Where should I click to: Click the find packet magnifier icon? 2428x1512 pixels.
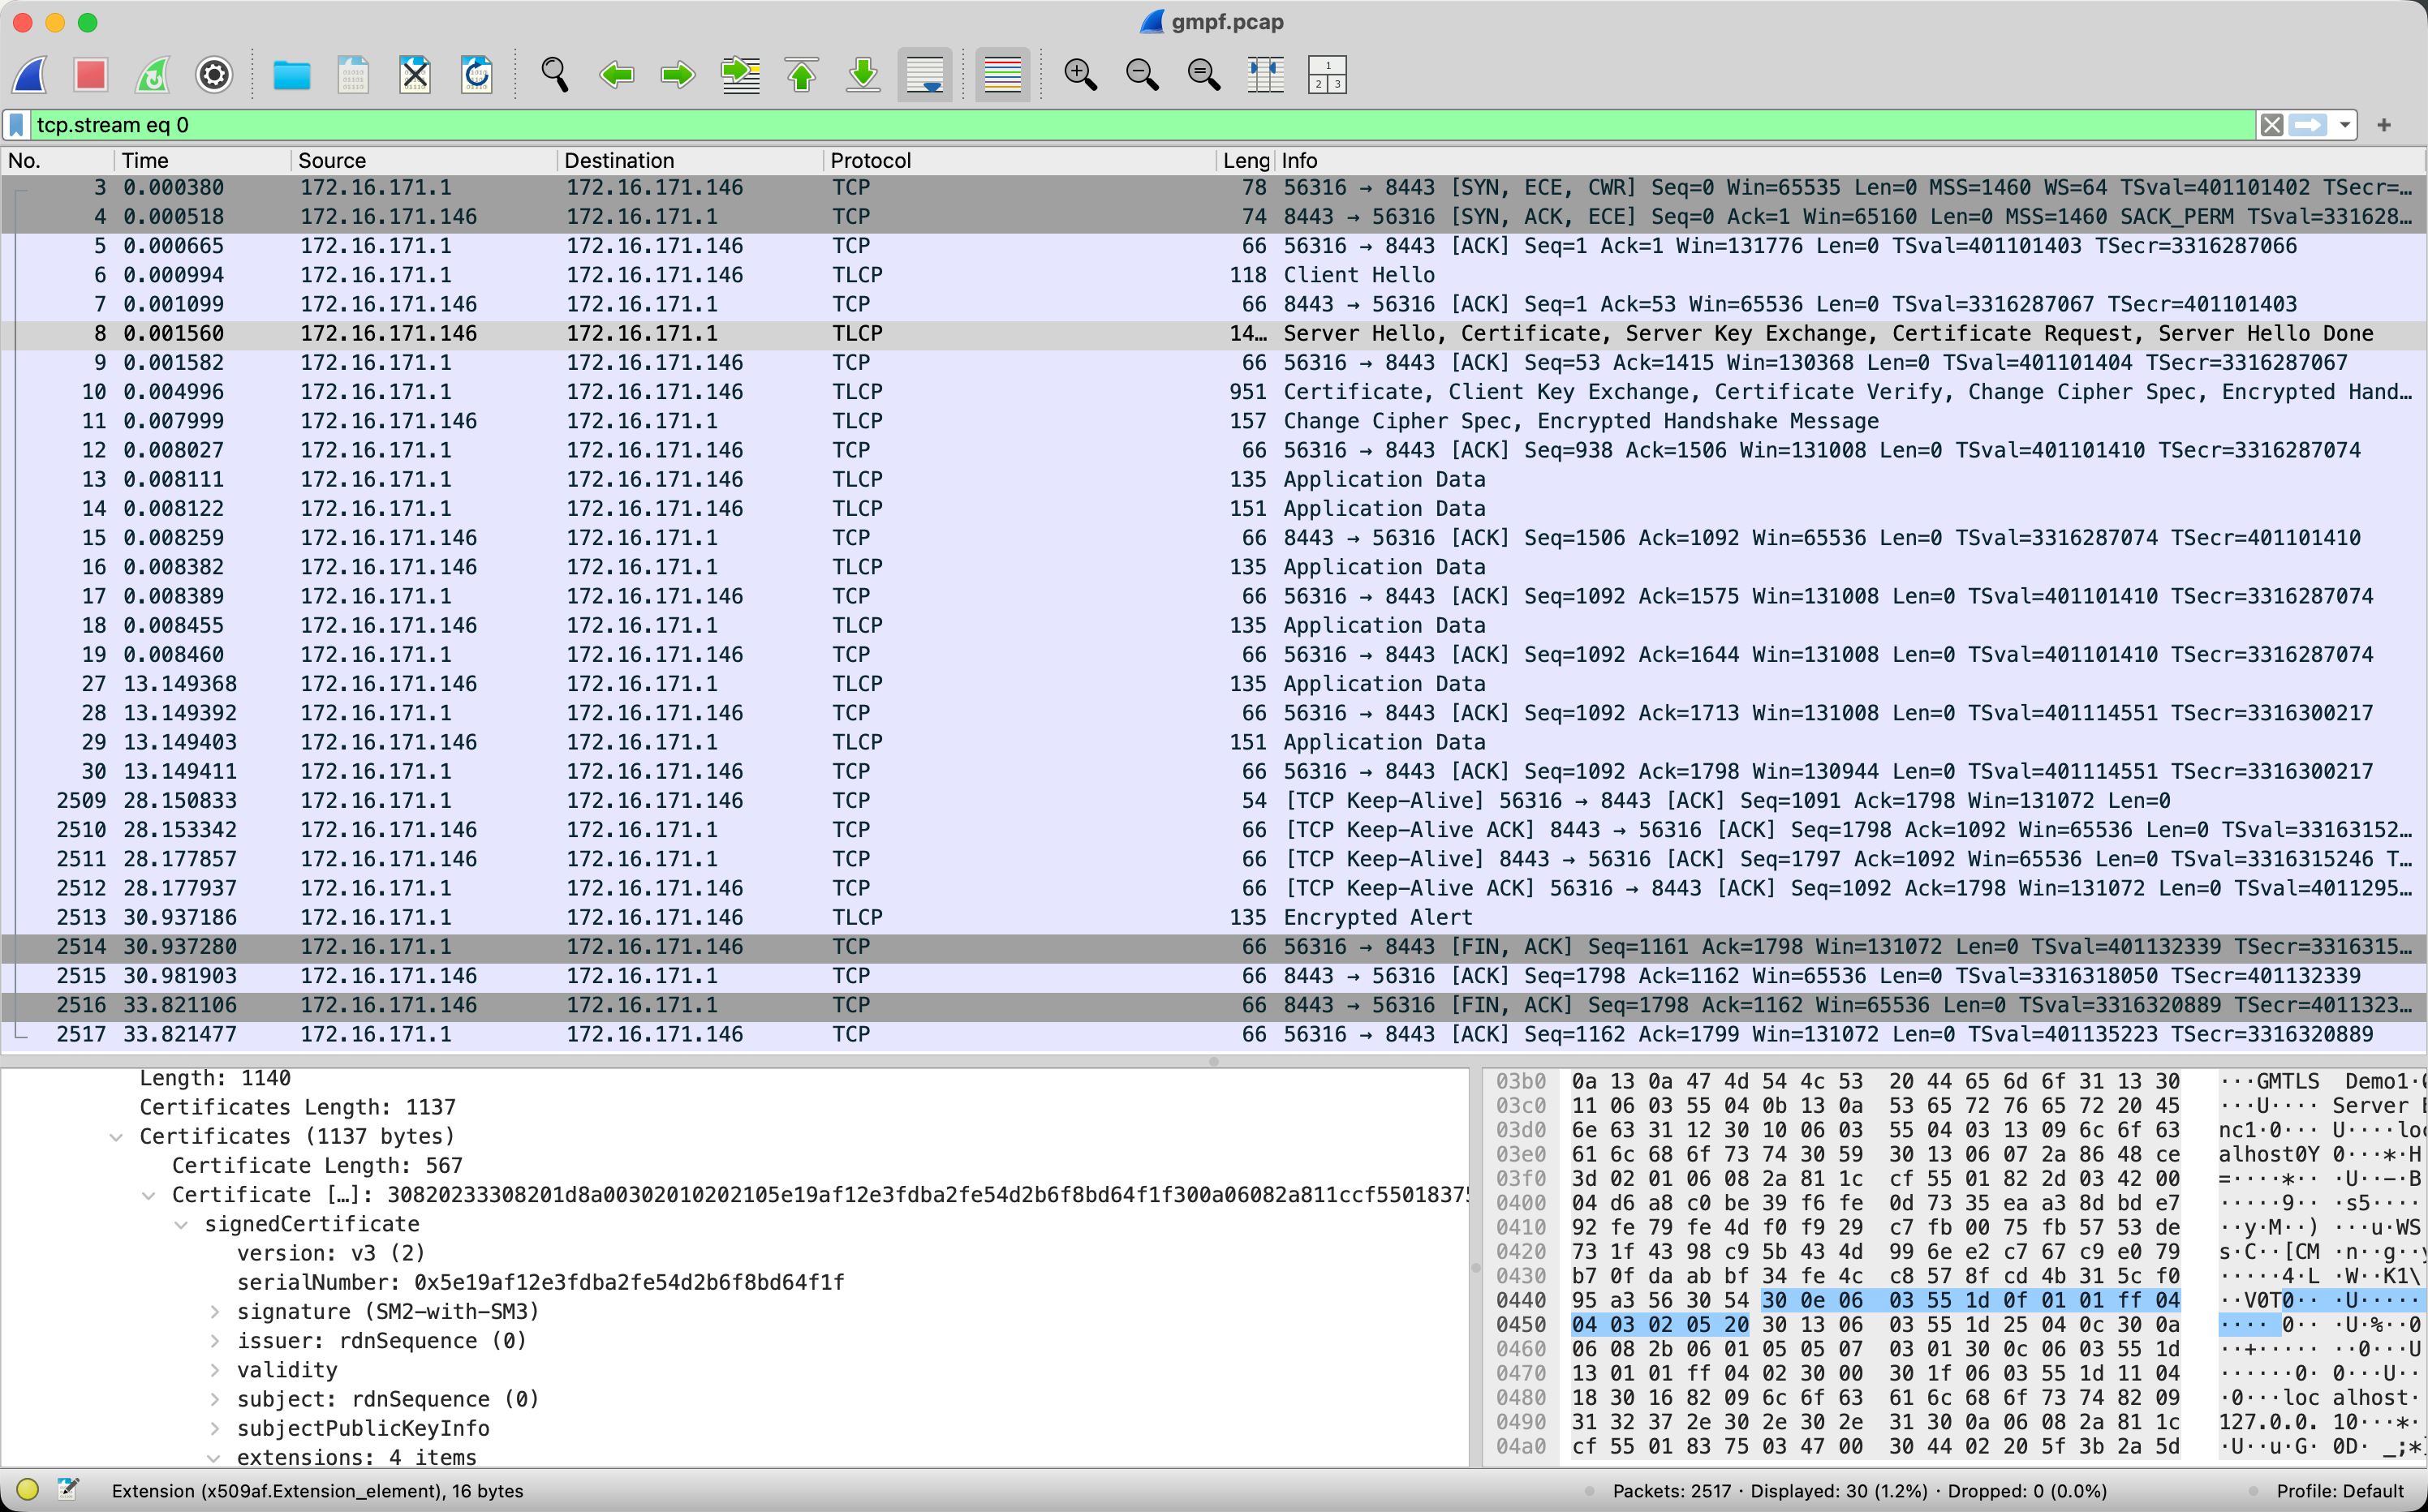point(555,74)
